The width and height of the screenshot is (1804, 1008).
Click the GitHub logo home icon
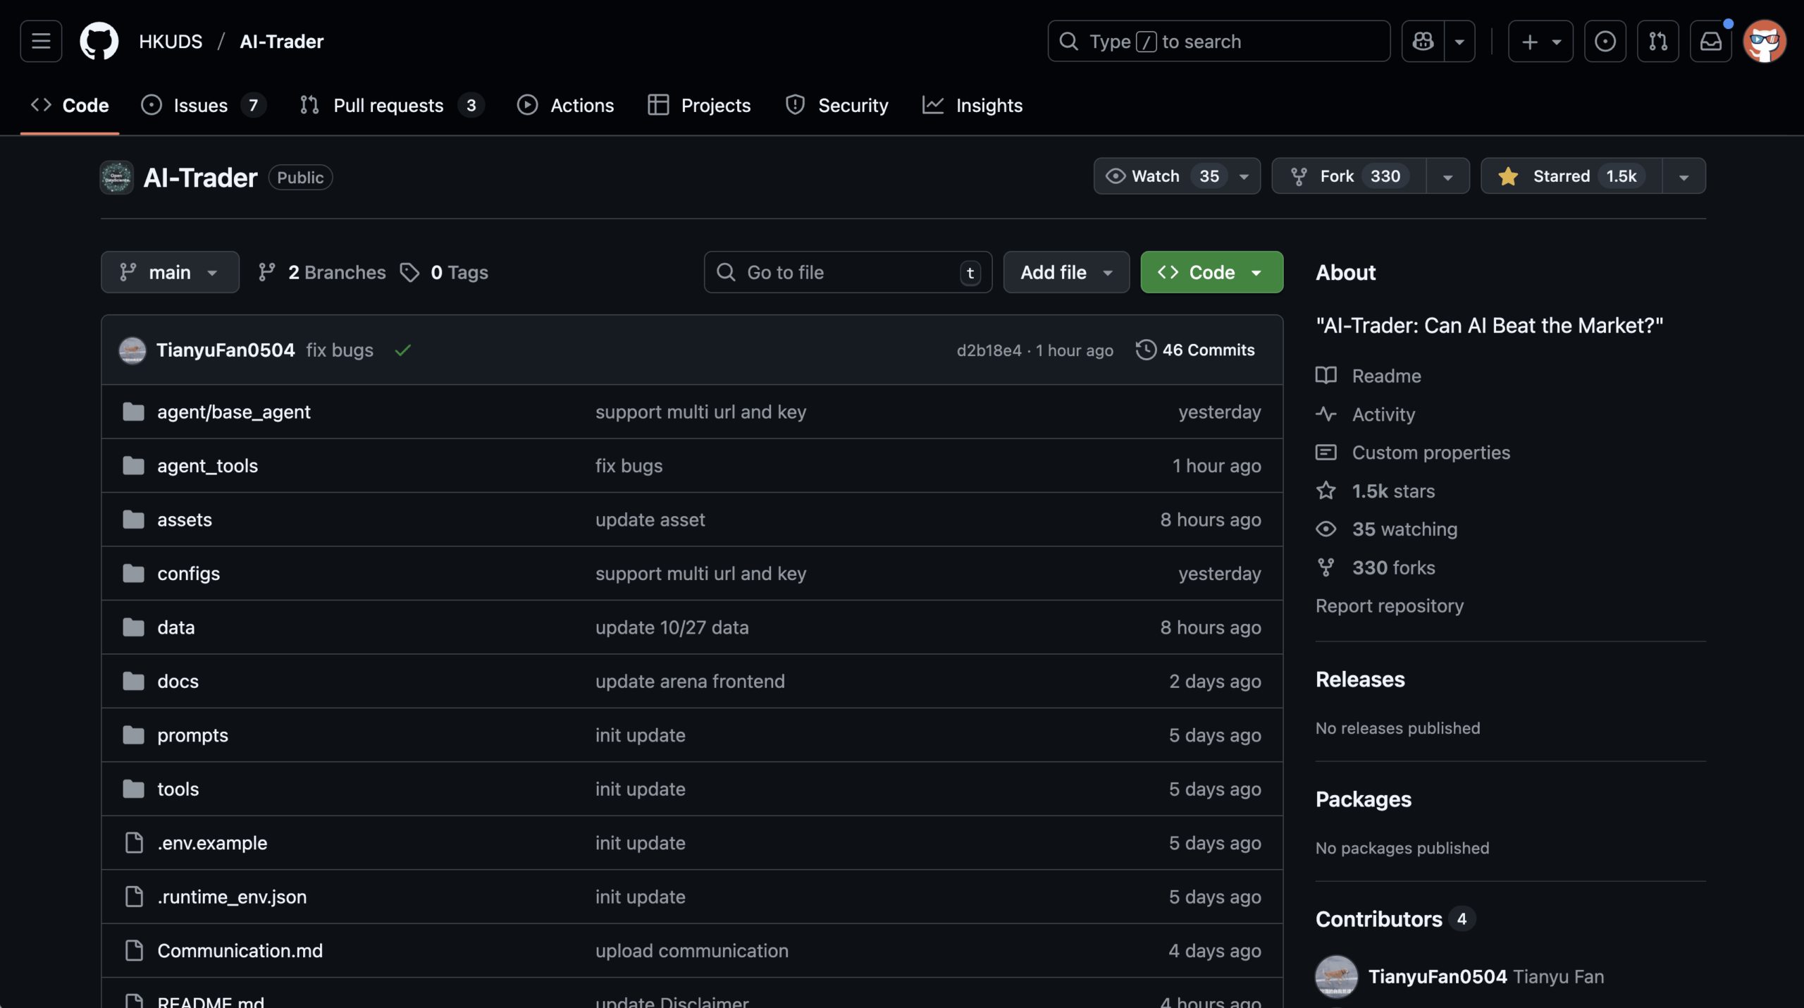click(x=99, y=41)
